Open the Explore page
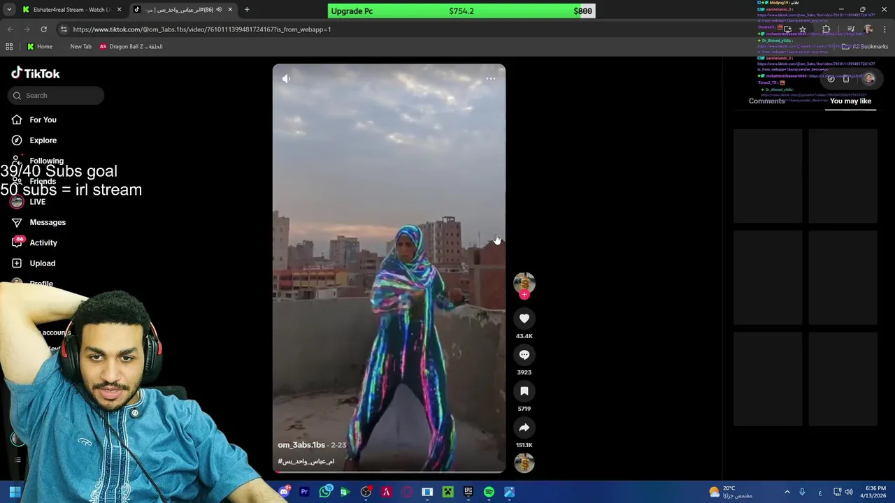This screenshot has height=503, width=895. tap(43, 140)
